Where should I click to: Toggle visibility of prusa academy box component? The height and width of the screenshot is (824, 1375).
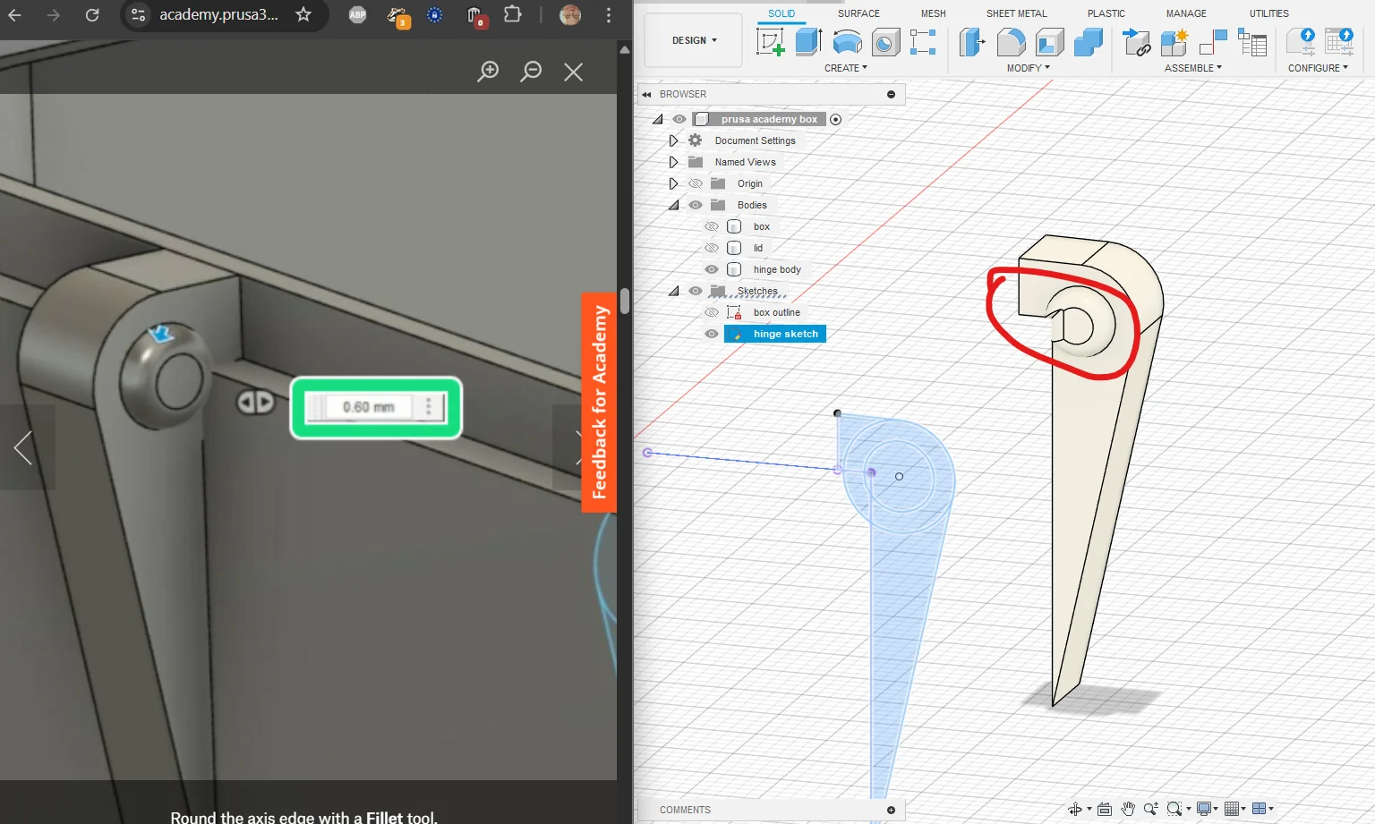(679, 119)
